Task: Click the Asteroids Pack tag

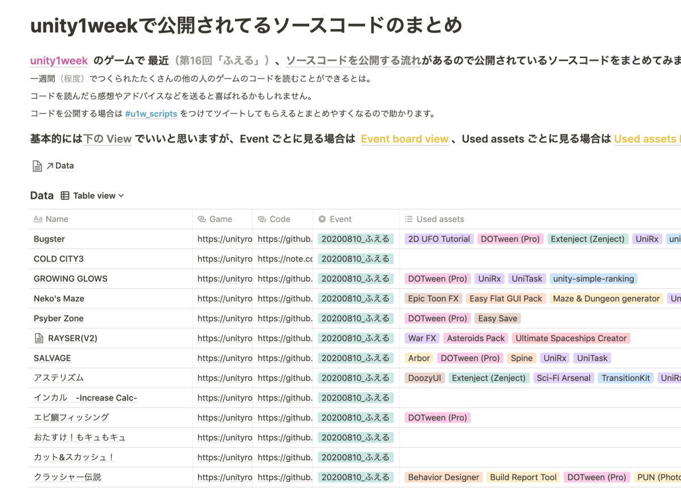Action: click(476, 338)
